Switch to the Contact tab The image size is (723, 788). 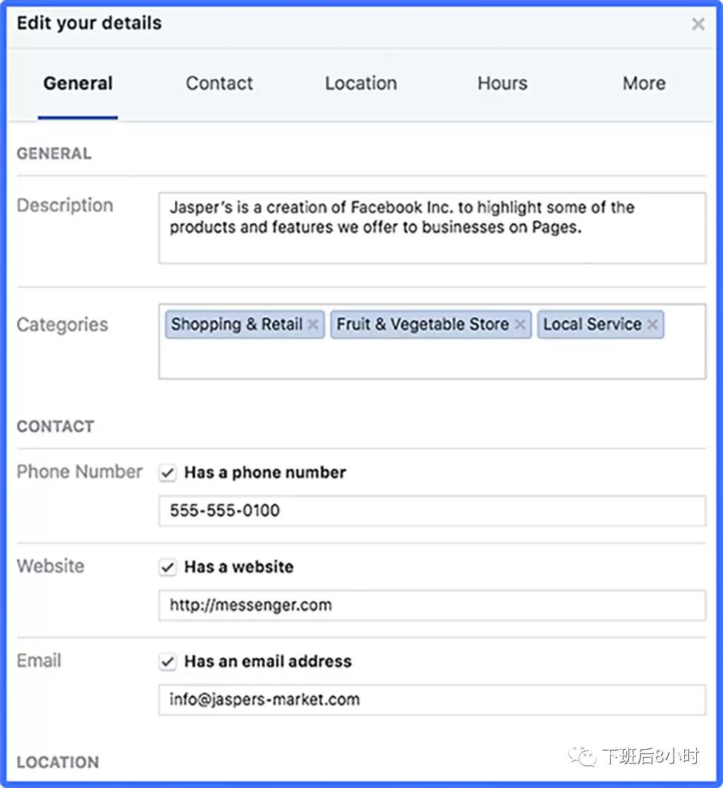point(219,83)
